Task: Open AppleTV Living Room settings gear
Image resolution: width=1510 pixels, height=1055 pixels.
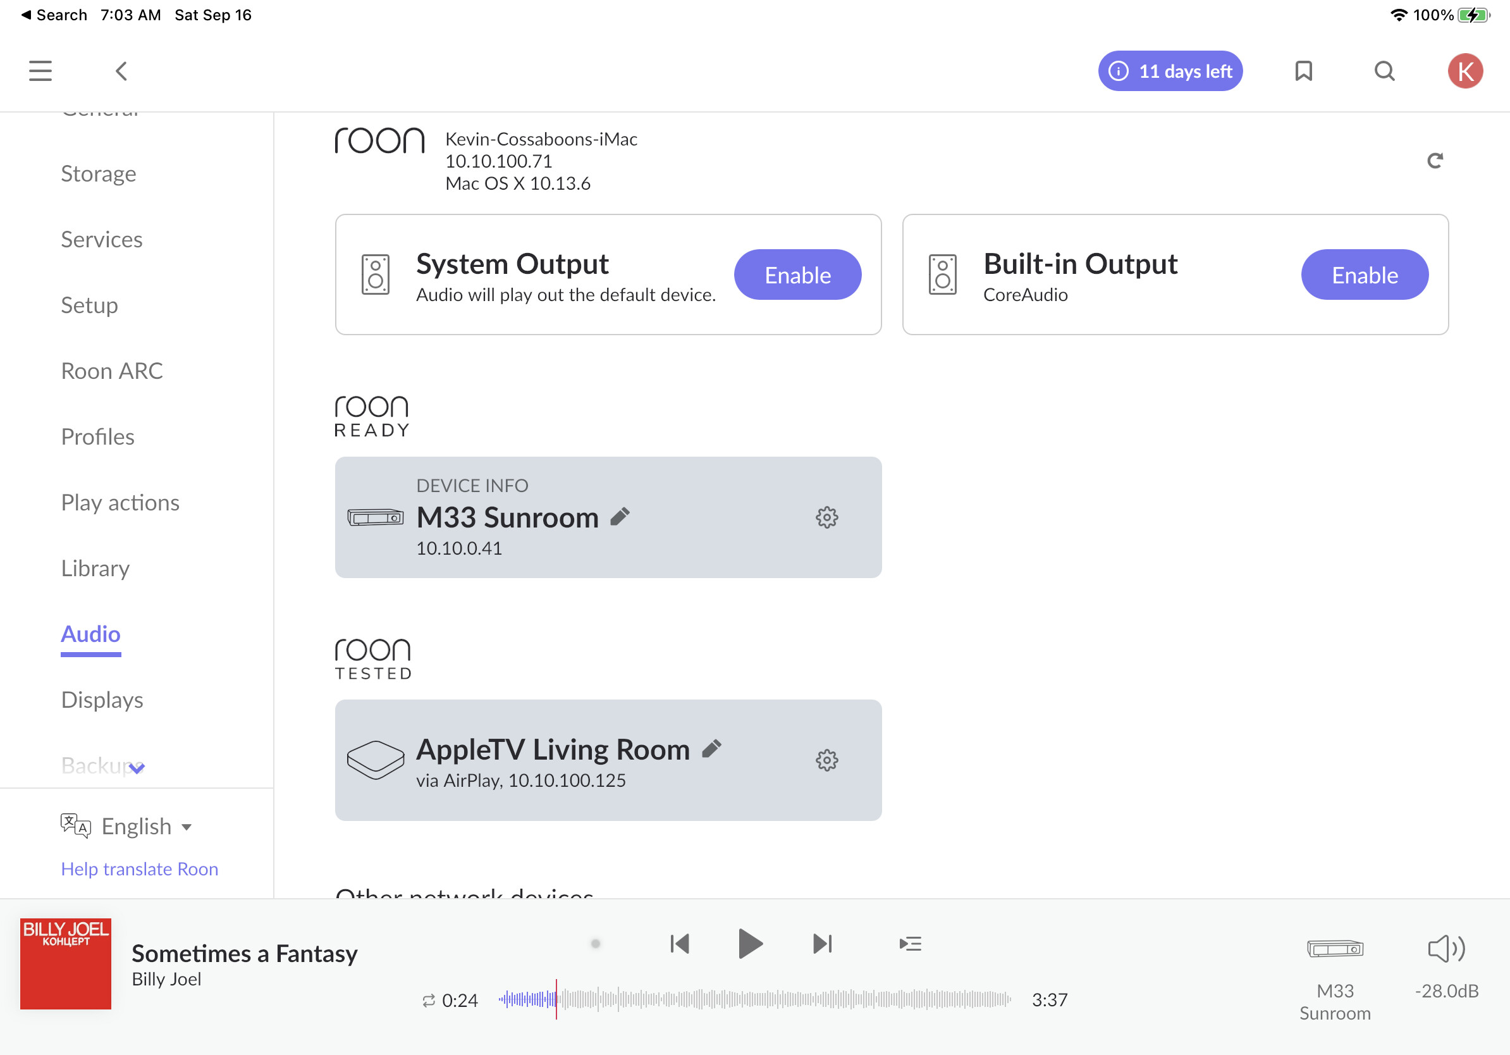Action: click(826, 760)
